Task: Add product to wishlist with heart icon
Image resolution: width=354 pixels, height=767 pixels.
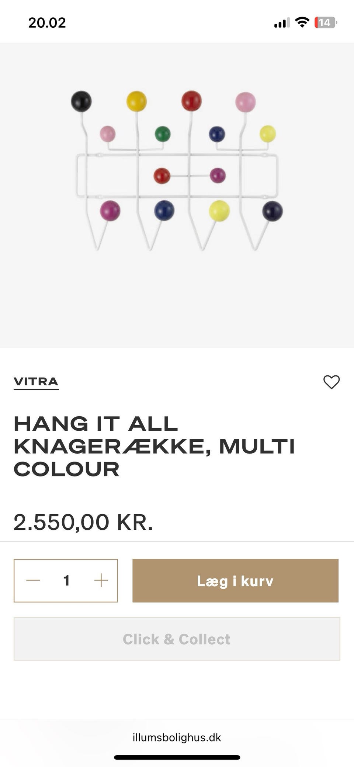Action: 331,382
